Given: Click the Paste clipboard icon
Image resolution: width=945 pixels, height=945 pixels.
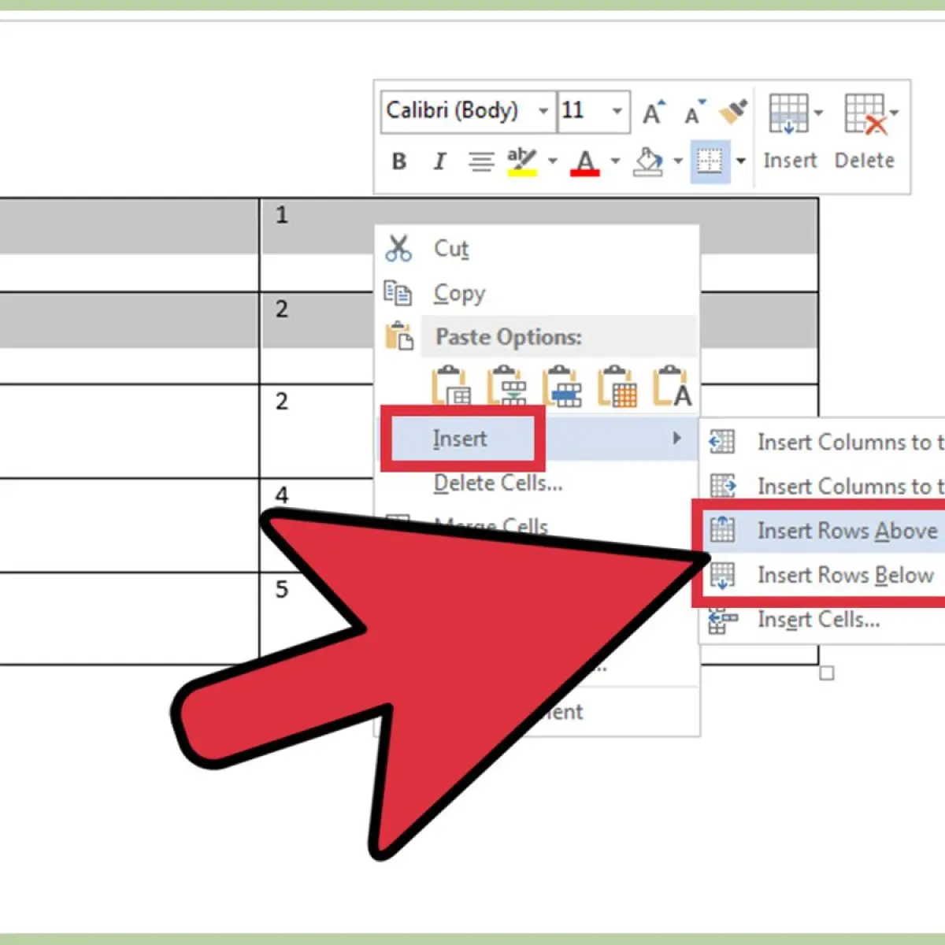Looking at the screenshot, I should coord(399,336).
